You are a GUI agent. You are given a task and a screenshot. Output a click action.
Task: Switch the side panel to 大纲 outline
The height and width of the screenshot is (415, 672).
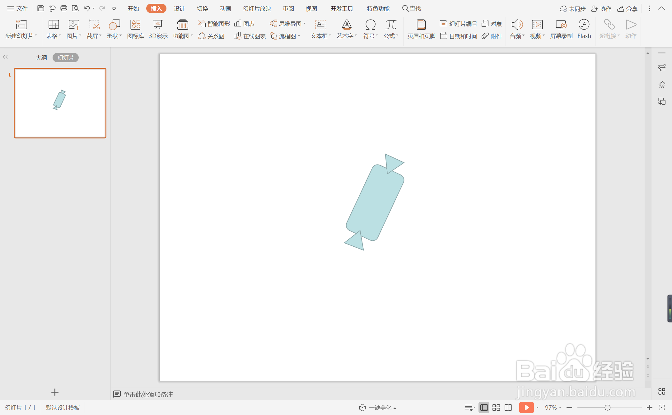pos(41,58)
